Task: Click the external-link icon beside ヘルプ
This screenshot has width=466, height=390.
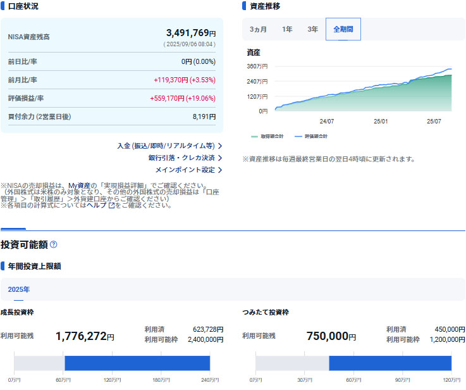Action: tap(111, 205)
